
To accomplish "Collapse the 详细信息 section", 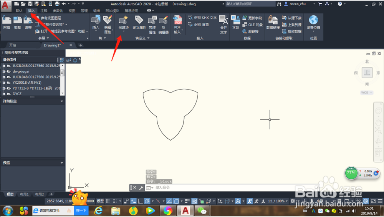I will [x=62, y=101].
